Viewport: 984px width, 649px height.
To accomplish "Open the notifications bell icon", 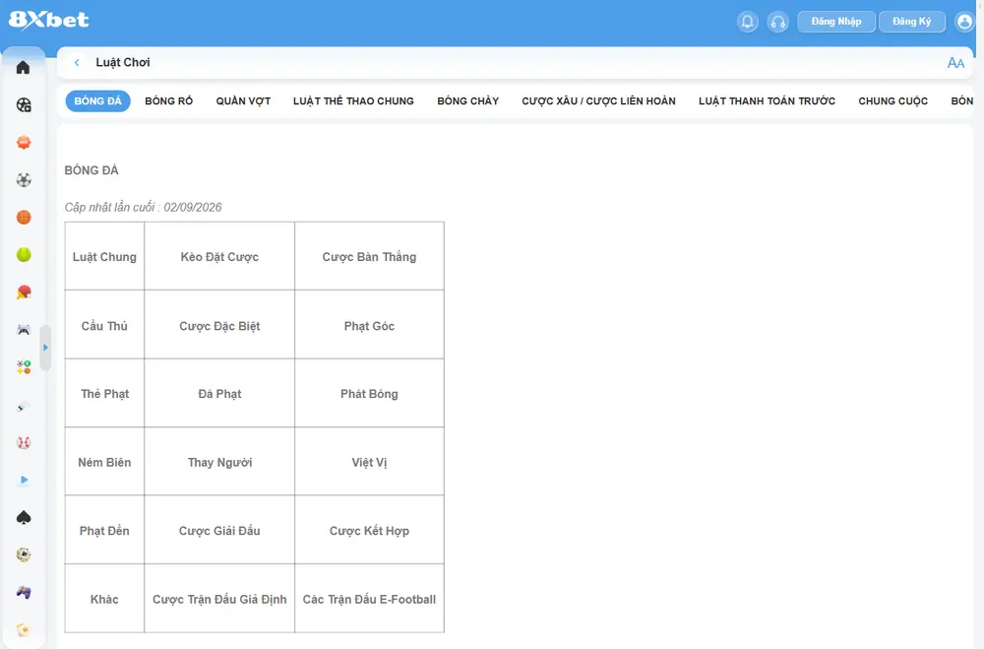I will (x=748, y=22).
